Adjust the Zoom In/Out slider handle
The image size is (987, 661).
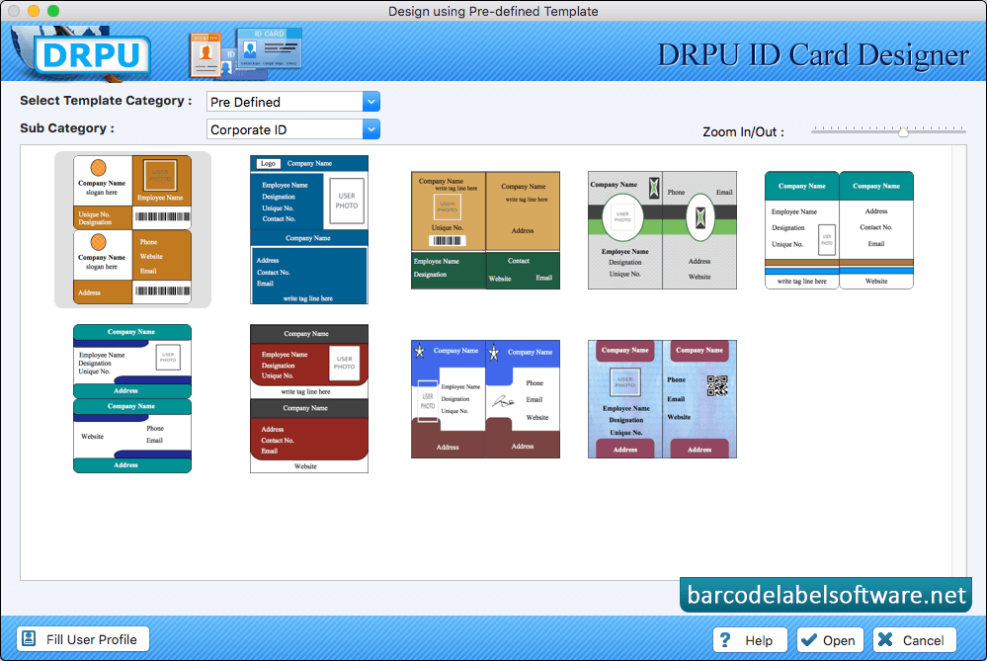pyautogui.click(x=903, y=131)
